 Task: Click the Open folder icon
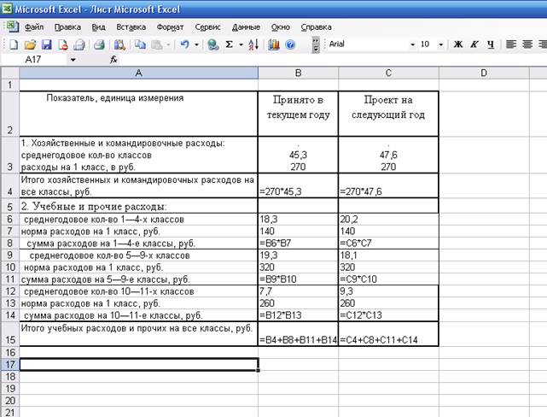30,44
